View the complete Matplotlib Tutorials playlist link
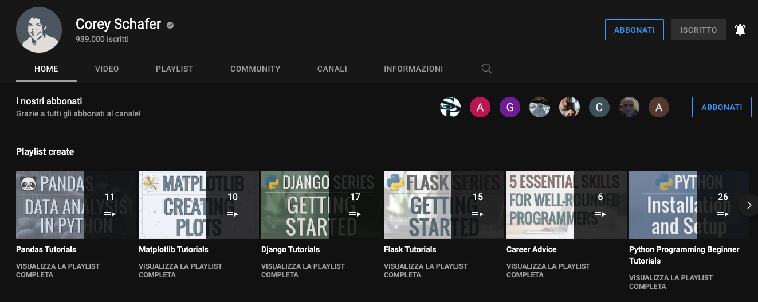758x302 pixels. point(180,270)
